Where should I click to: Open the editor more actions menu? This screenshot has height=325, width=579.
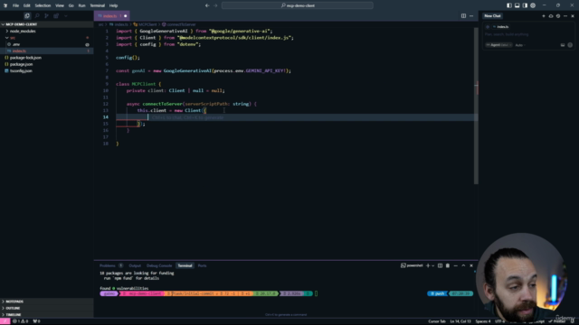coord(471,16)
